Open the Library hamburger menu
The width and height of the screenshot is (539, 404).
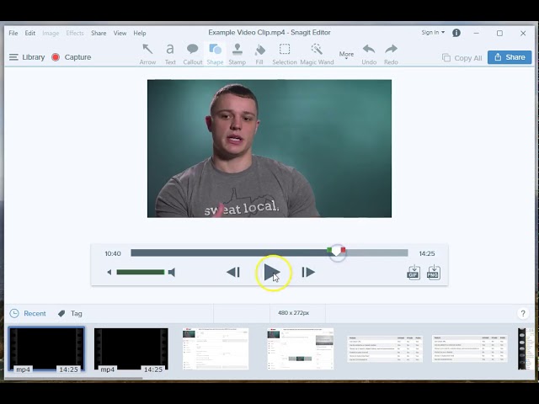coord(13,57)
